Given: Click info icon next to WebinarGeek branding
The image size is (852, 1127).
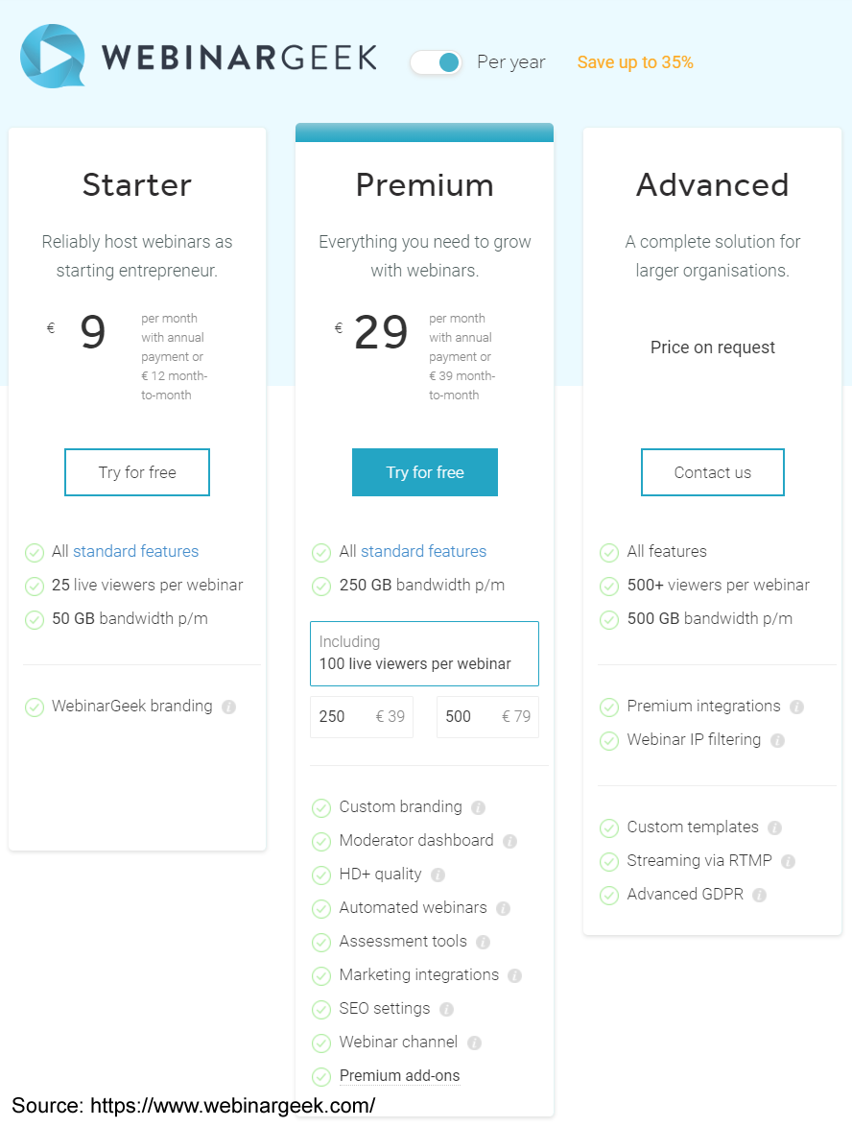Looking at the screenshot, I should coord(228,707).
